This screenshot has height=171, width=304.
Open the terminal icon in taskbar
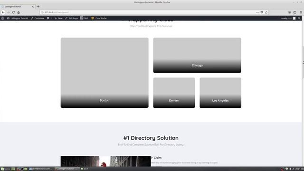click(22, 169)
